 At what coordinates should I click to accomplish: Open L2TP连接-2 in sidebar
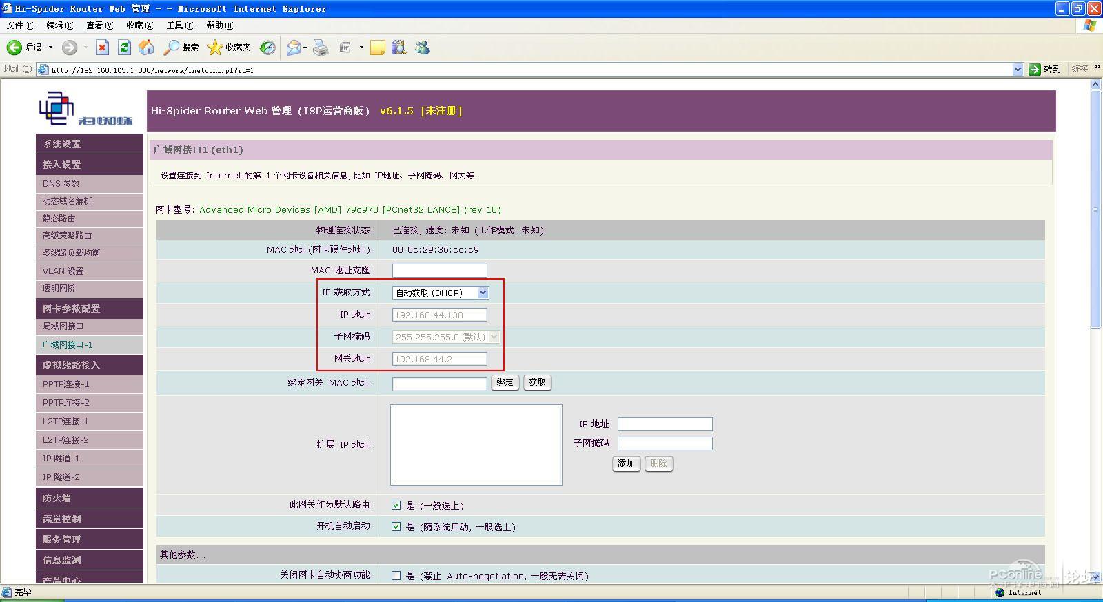90,439
